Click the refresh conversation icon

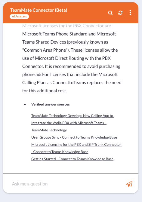coord(120,13)
